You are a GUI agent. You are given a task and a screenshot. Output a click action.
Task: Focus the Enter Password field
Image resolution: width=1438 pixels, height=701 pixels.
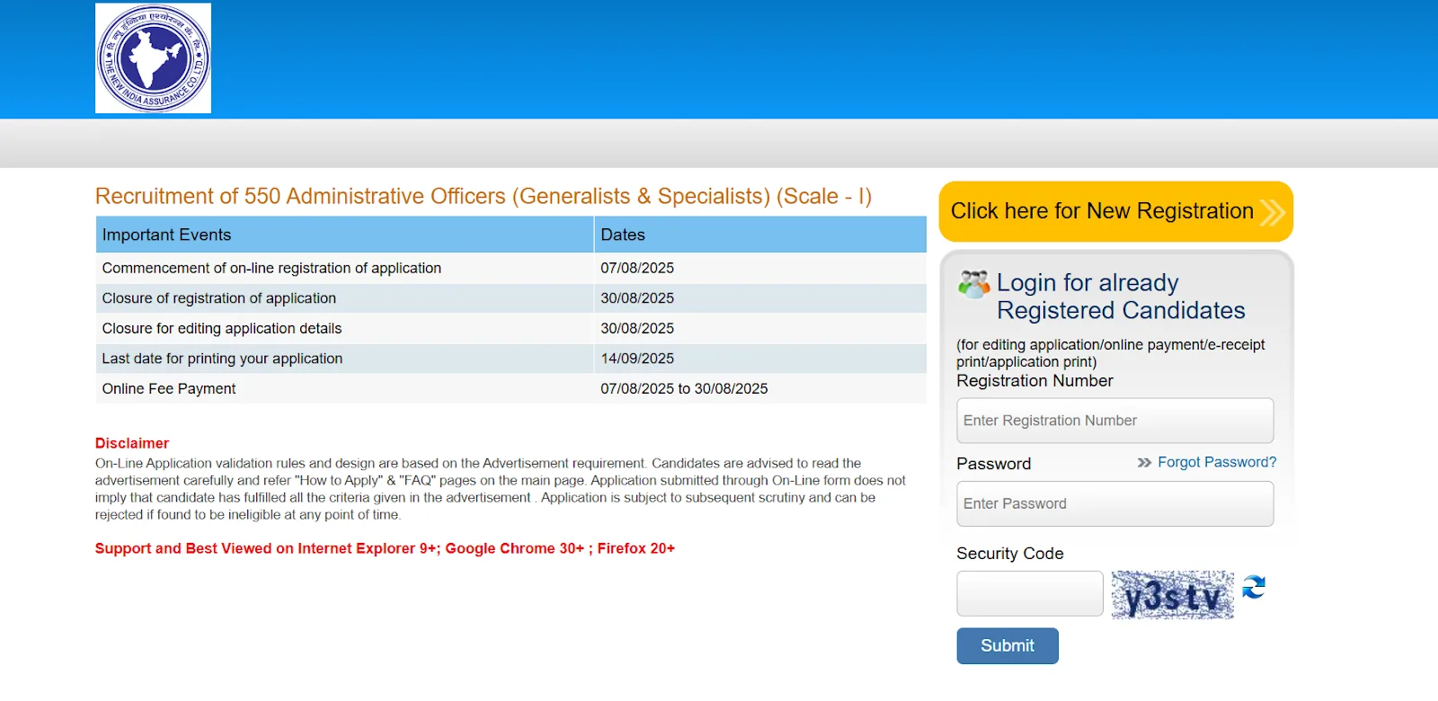tap(1115, 504)
